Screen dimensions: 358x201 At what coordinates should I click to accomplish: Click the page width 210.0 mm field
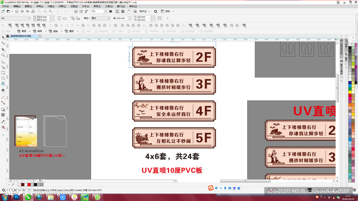tap(42, 17)
